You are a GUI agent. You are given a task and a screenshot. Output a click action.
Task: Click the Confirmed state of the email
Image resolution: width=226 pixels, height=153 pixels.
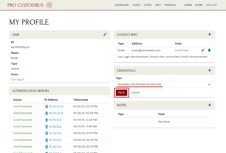[181, 50]
